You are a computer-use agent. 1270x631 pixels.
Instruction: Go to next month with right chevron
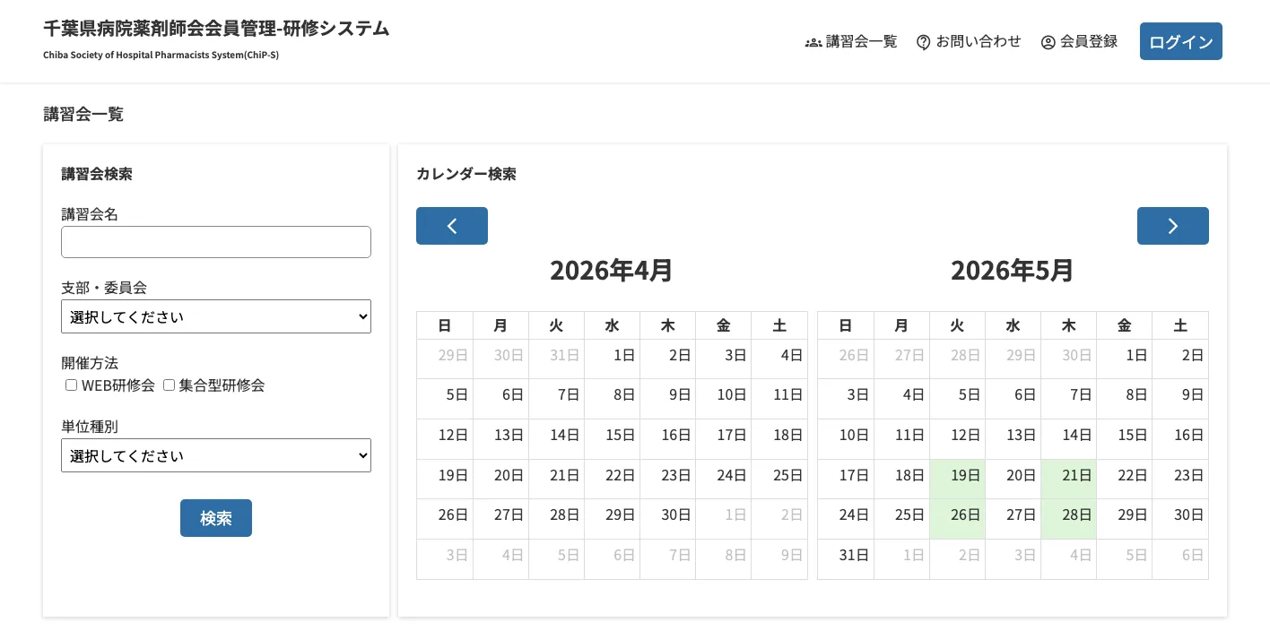(1173, 226)
